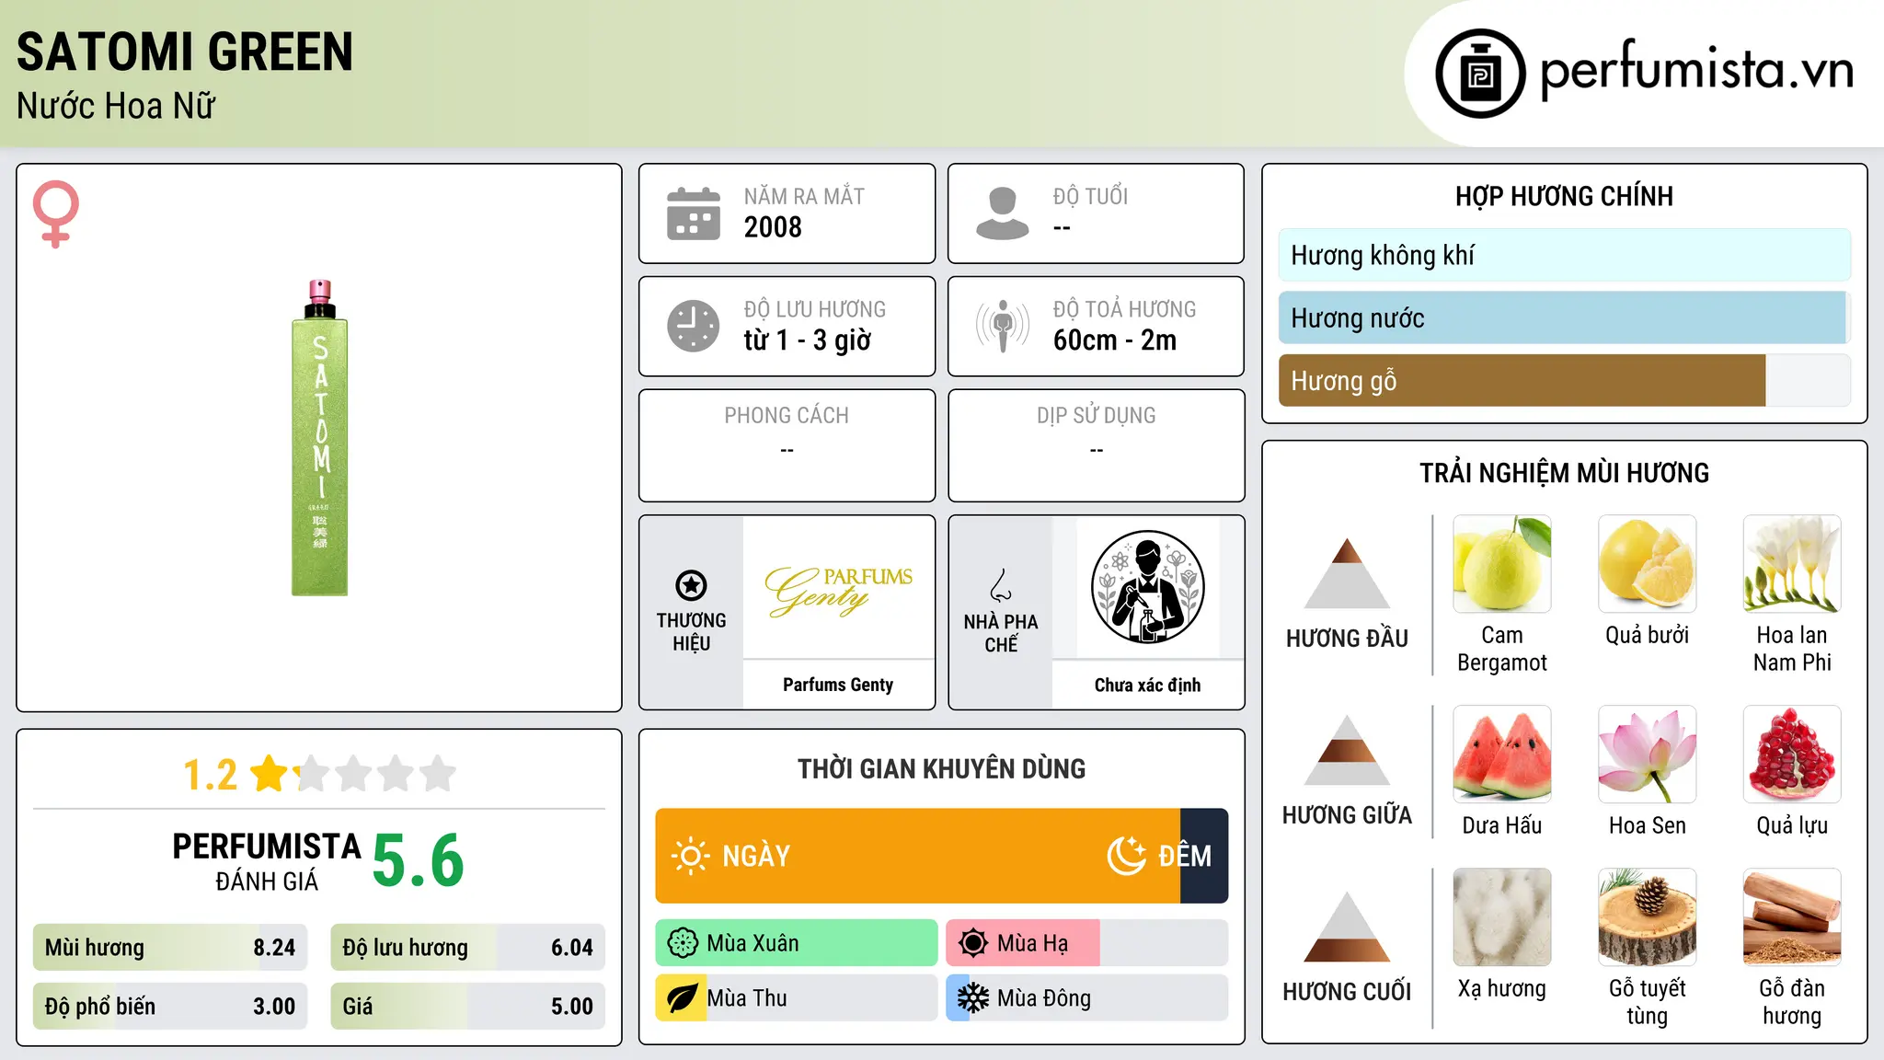Image resolution: width=1884 pixels, height=1060 pixels.
Task: Open the Quả lựu note image
Action: 1792,755
